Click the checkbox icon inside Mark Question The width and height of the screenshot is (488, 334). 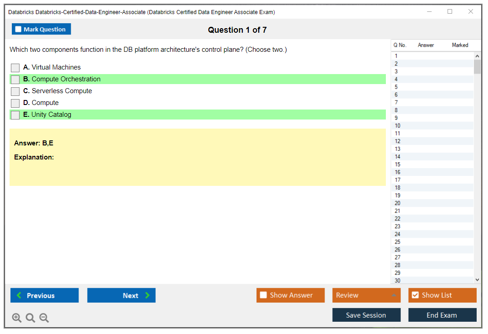click(18, 29)
